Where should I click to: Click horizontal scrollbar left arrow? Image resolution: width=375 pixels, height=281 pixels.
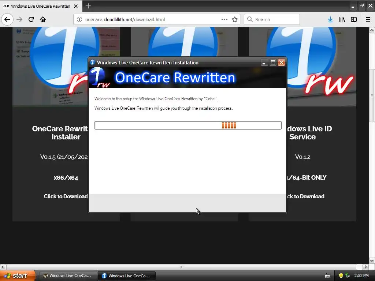pos(3,267)
